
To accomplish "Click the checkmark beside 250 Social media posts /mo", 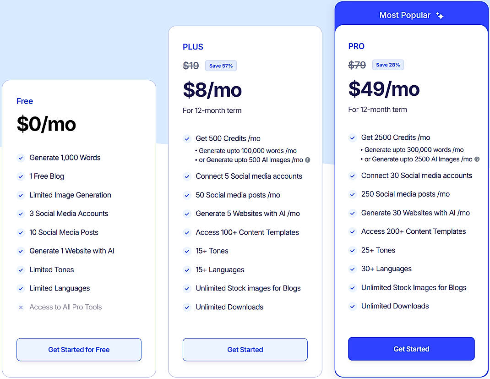I will [352, 194].
